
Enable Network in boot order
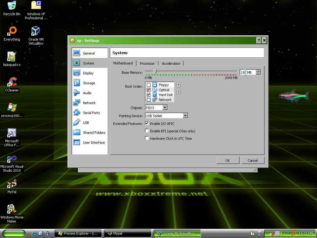149,99
